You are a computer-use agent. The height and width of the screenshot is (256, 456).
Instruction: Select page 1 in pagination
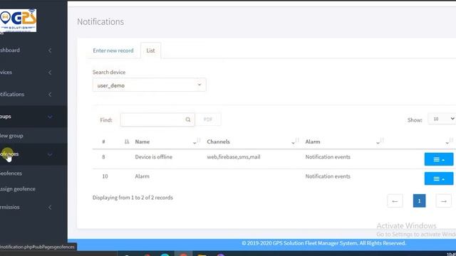pyautogui.click(x=419, y=201)
